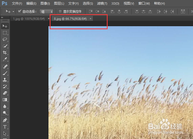
Task: Distribute right edges of layers
Action: pos(172,11)
